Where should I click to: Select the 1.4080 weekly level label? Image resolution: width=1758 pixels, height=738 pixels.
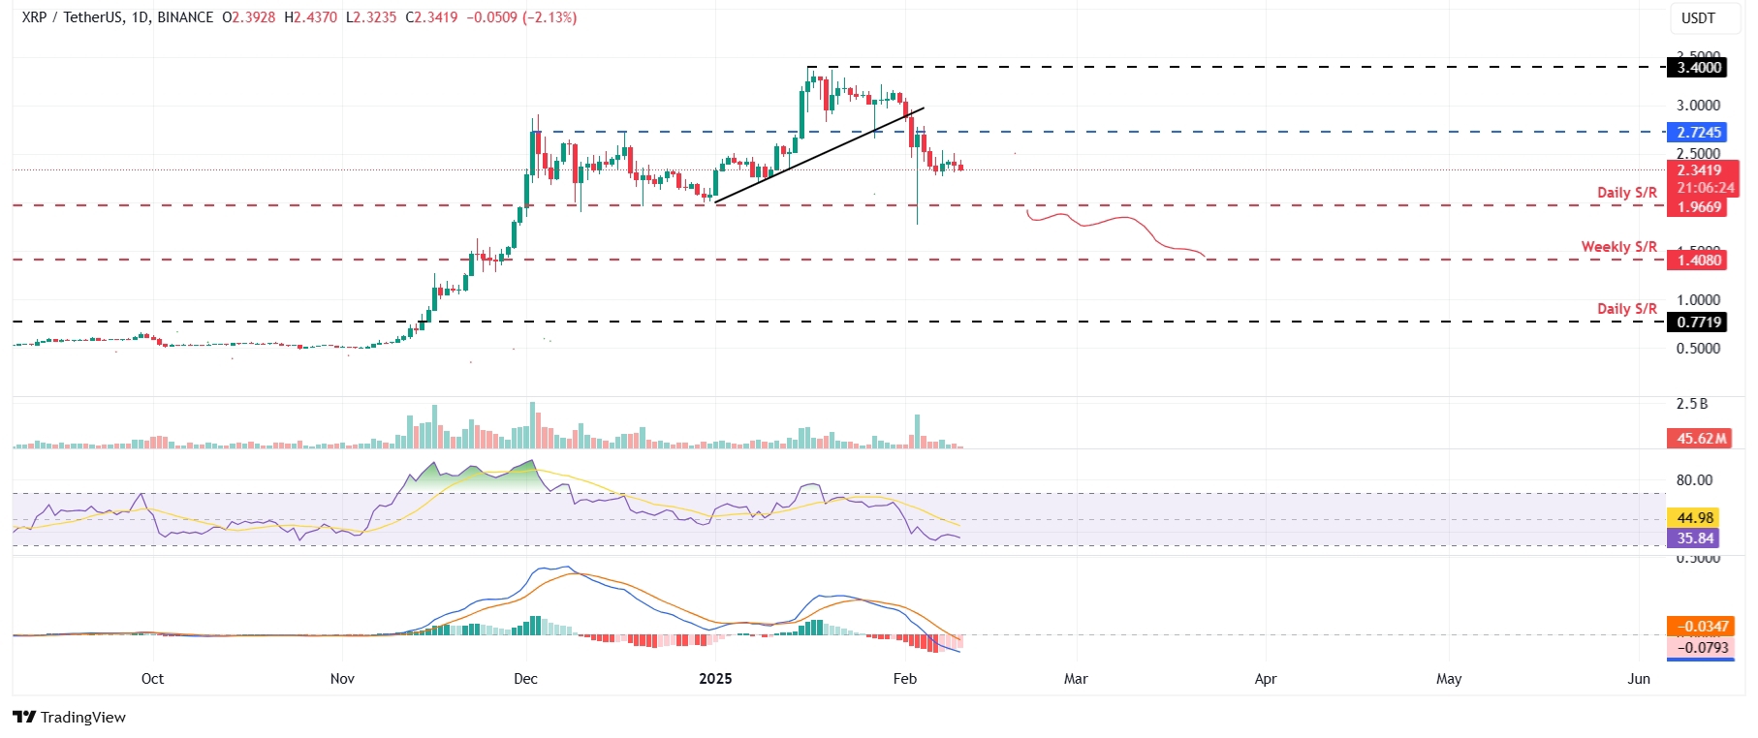1699,261
